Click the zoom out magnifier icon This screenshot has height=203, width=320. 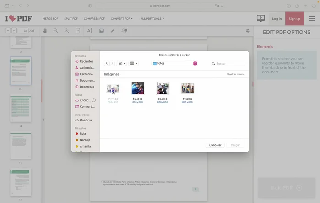coord(55,31)
